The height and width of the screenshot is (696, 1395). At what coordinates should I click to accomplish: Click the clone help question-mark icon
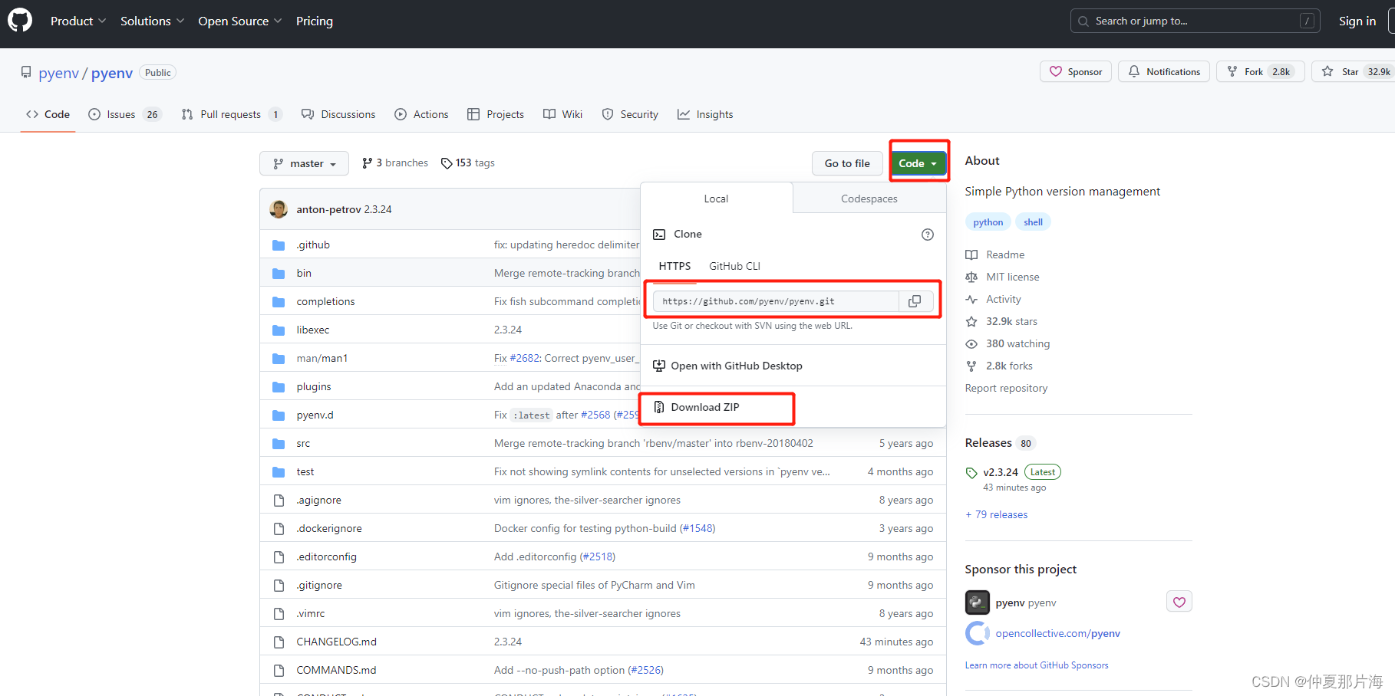click(x=927, y=235)
